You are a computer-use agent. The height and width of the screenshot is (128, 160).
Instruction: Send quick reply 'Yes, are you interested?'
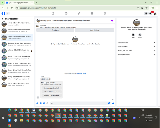pyautogui.click(x=52, y=88)
